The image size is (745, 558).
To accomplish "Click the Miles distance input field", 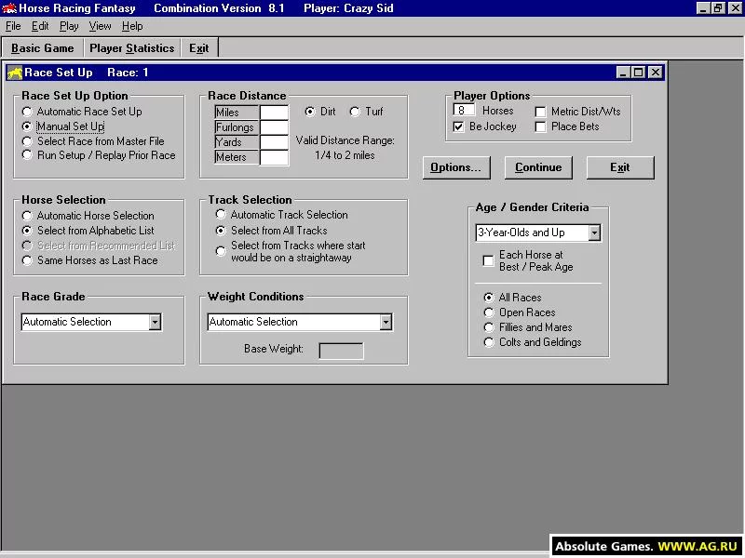I will pos(274,113).
